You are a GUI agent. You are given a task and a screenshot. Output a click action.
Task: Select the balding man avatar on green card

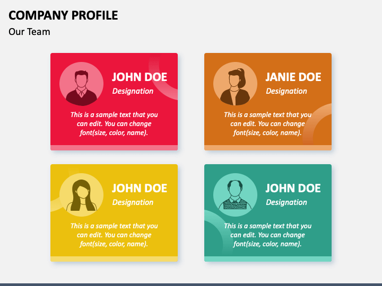pos(235,195)
